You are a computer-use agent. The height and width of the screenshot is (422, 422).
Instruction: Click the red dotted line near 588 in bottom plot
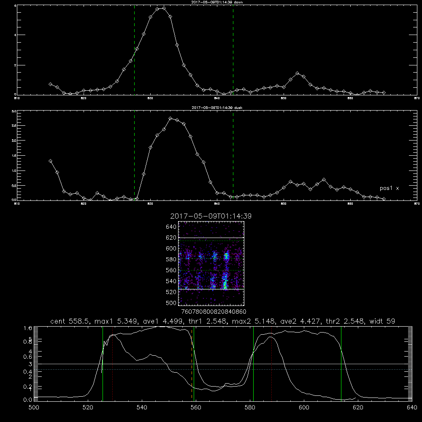tap(271, 363)
